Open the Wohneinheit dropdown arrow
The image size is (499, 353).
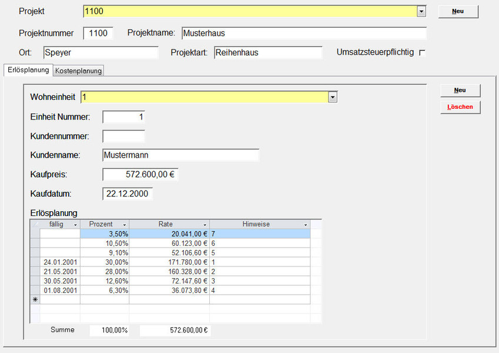tap(333, 97)
